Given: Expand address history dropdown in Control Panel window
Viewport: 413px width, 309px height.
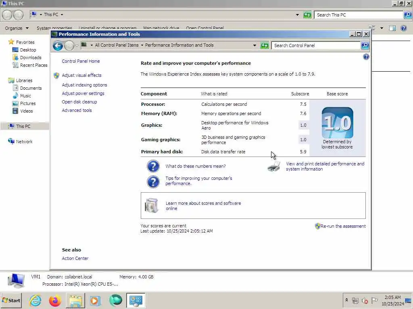Looking at the screenshot, I should 254,45.
